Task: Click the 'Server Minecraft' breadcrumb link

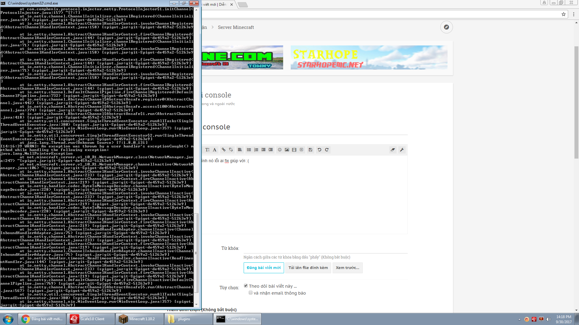Action: click(236, 27)
